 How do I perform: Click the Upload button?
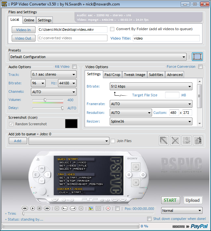coord(193,200)
